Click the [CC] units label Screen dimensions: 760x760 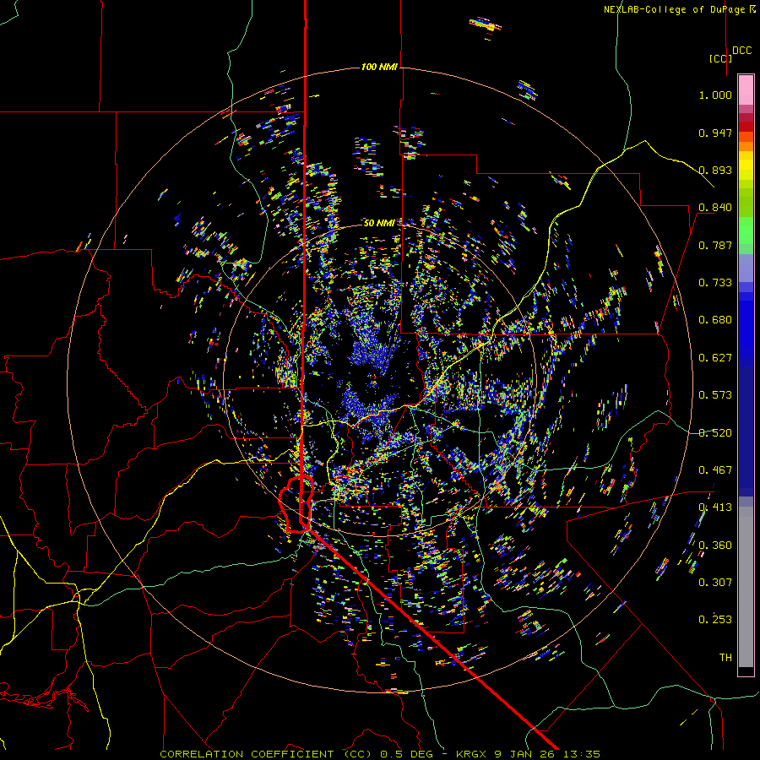coord(720,58)
